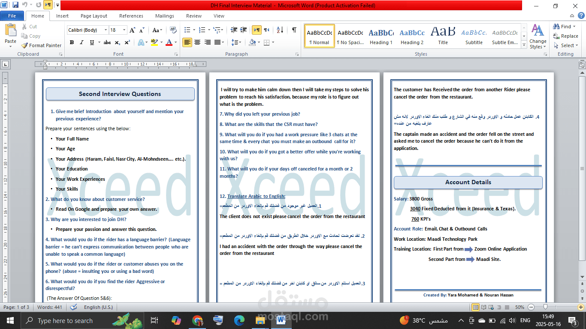Open Google Chrome from the taskbar

pyautogui.click(x=197, y=320)
